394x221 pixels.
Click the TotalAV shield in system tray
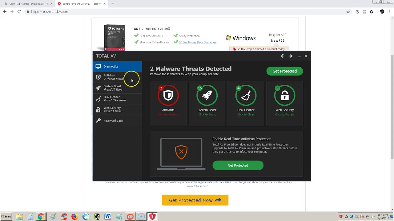[341, 217]
